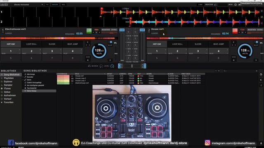Viewport: 264px width, 148px height.
Task: Select Top bewertet in the library tree
Action: coord(32,88)
